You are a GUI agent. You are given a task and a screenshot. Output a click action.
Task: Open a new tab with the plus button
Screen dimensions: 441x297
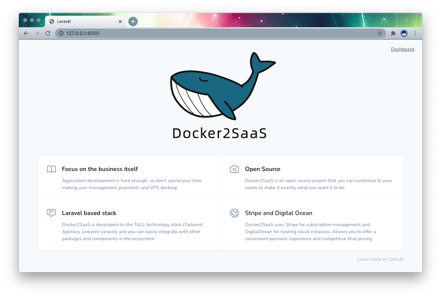click(x=133, y=22)
